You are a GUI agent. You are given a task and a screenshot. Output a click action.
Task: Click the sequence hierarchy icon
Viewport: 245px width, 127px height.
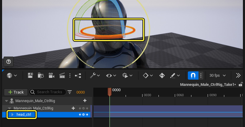[x=78, y=75]
